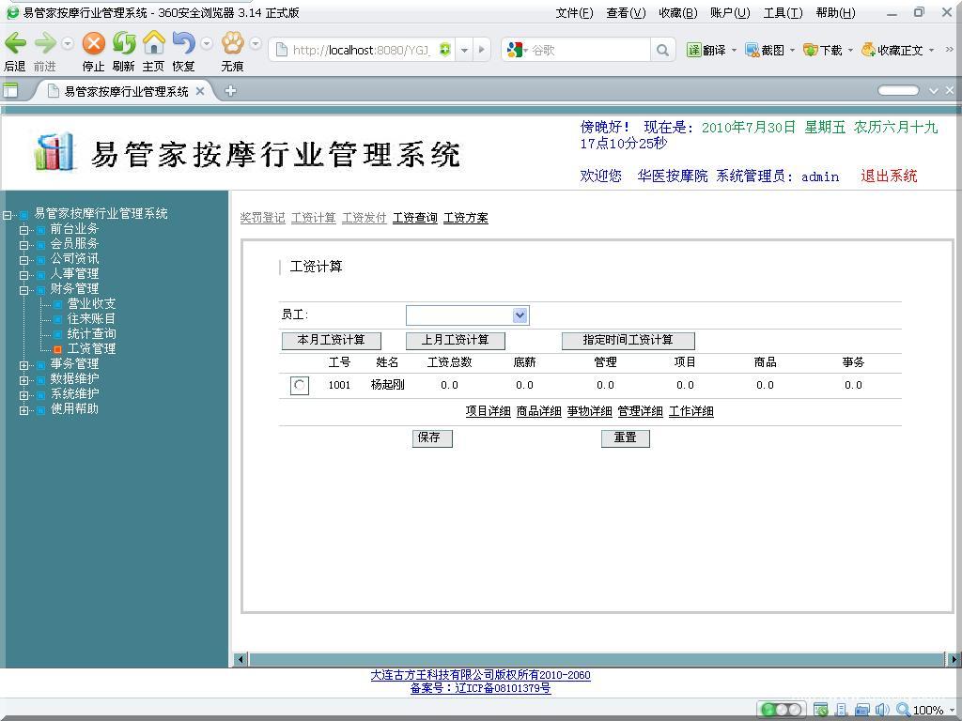Click the browser Back arrow icon
The height and width of the screenshot is (721, 962).
tap(16, 43)
